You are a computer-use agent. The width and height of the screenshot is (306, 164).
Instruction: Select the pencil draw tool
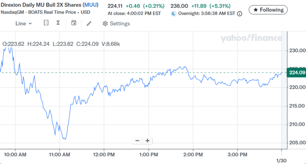[x=89, y=24]
